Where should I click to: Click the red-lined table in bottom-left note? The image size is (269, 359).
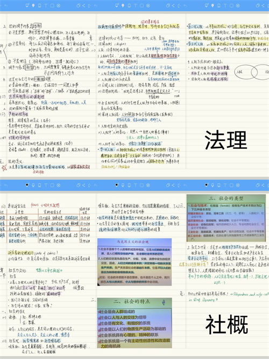tap(45, 225)
